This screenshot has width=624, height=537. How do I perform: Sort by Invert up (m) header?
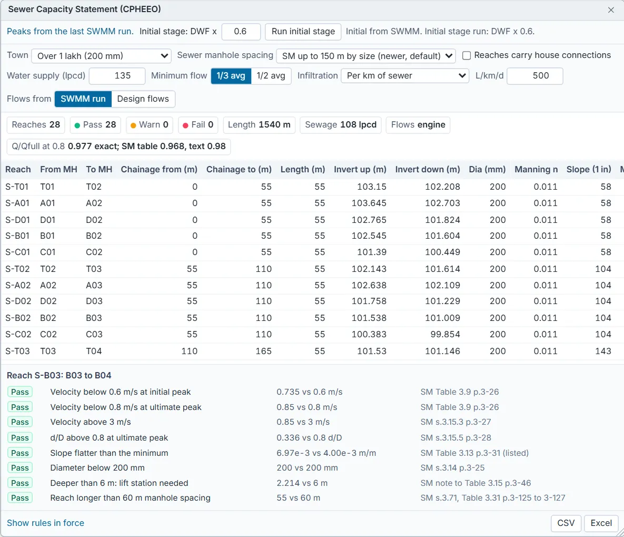[x=360, y=169]
